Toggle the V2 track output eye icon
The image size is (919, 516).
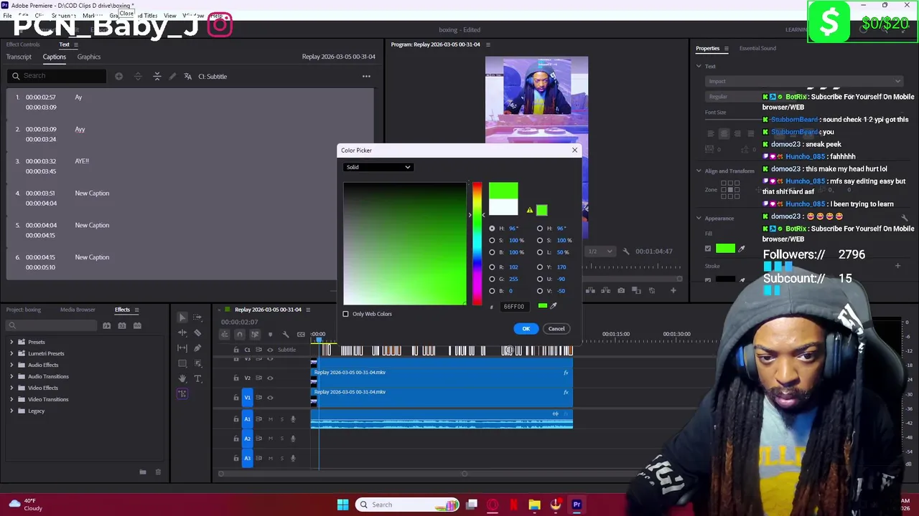(x=270, y=378)
